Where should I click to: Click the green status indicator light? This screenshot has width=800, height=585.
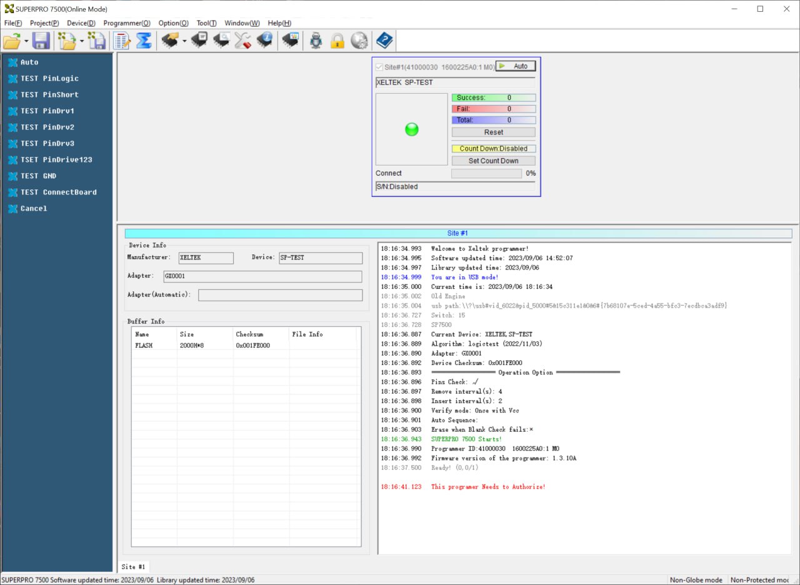tap(412, 129)
